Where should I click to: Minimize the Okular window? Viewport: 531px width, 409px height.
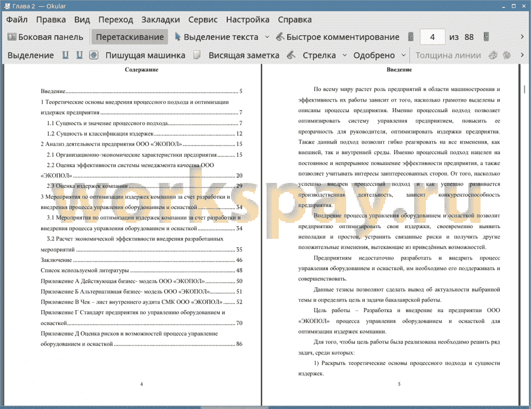tap(504, 6)
